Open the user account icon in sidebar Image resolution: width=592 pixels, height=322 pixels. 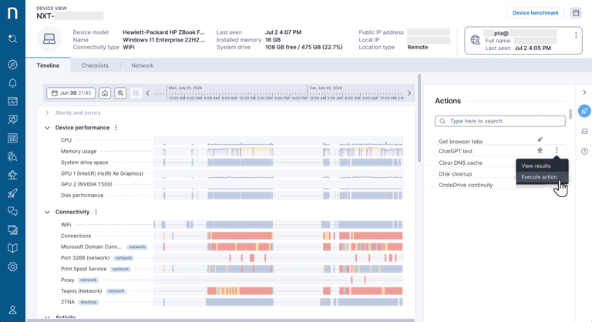12,310
